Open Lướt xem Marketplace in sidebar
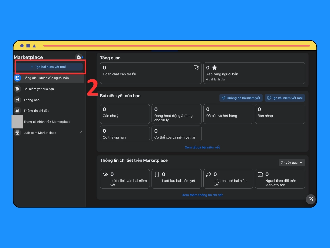The width and height of the screenshot is (330, 248). tap(49, 133)
